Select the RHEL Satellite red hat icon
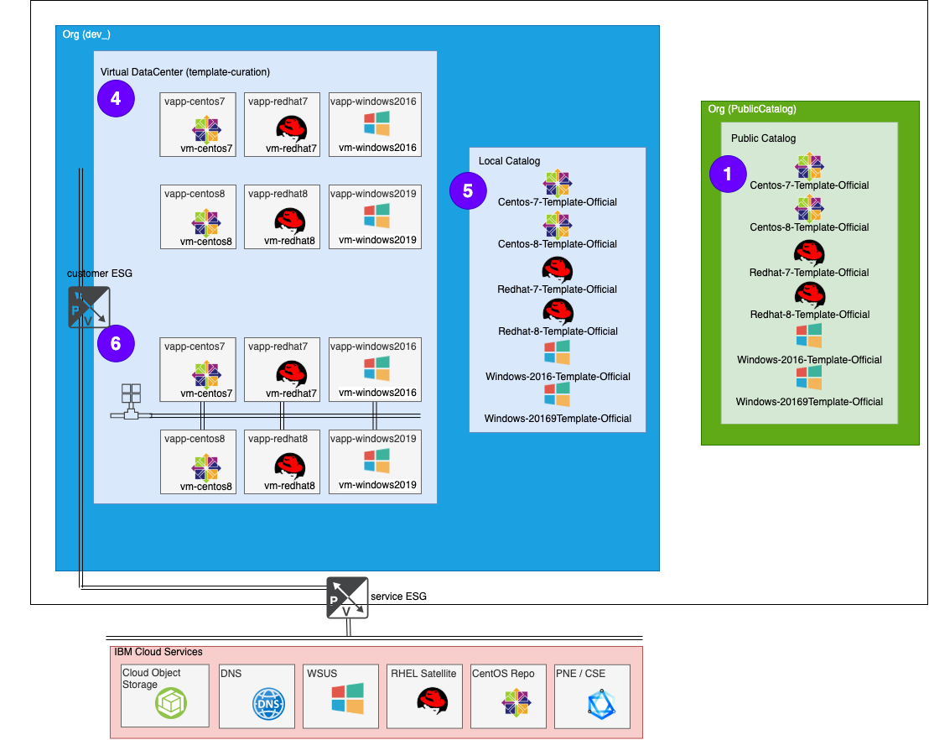This screenshot has width=929, height=740. tap(433, 703)
